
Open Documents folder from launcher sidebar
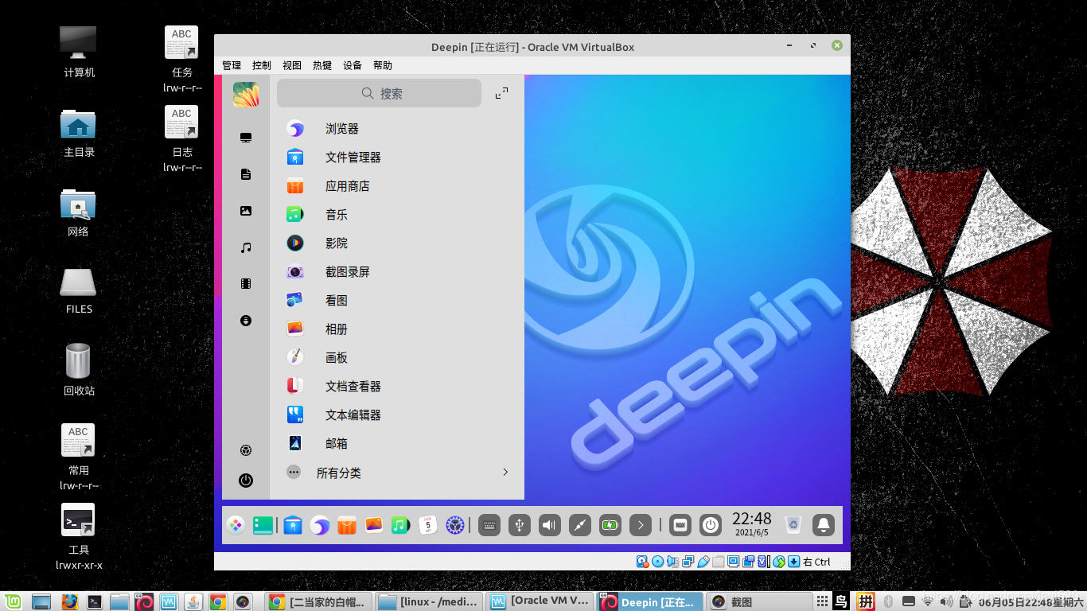coord(246,174)
